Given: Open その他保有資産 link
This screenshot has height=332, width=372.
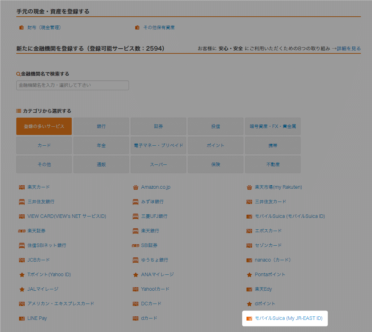Looking at the screenshot, I should tap(159, 27).
